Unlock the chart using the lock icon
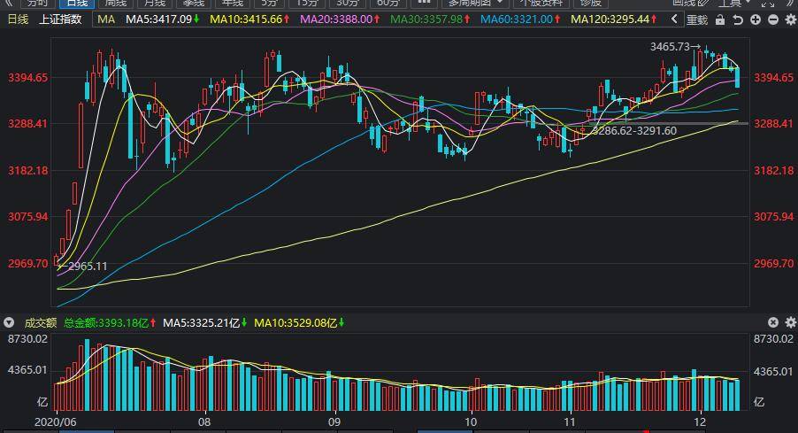This screenshot has height=433, width=798. tap(720, 19)
